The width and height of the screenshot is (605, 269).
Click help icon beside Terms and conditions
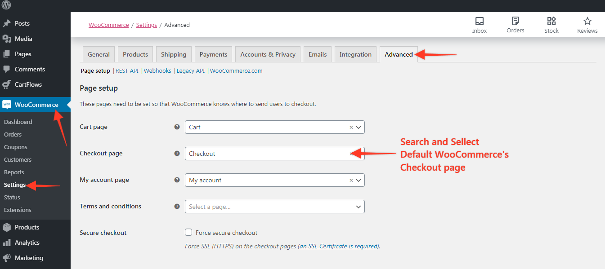(177, 207)
